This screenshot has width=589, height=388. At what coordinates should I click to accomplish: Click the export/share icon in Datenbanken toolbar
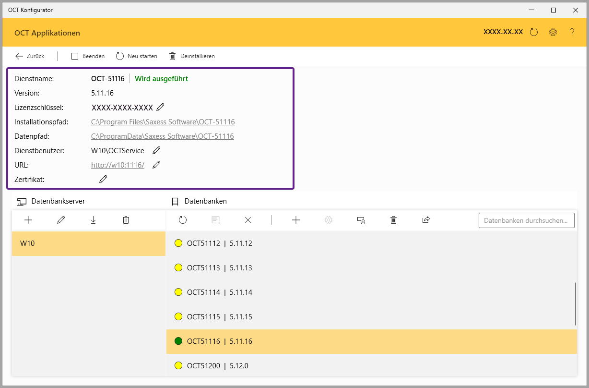[x=426, y=220]
